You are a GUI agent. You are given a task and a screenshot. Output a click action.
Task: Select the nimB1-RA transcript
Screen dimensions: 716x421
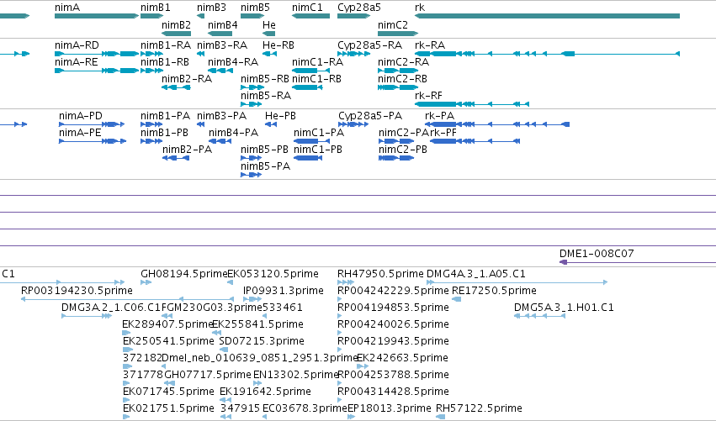point(152,54)
